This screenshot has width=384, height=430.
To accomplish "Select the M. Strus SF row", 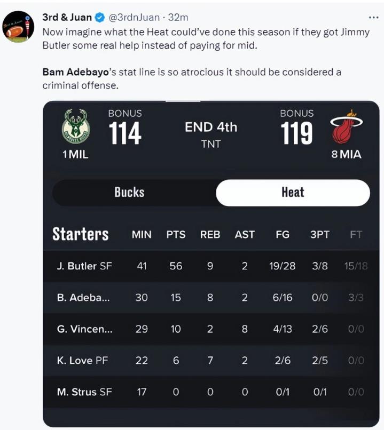I will pos(211,392).
